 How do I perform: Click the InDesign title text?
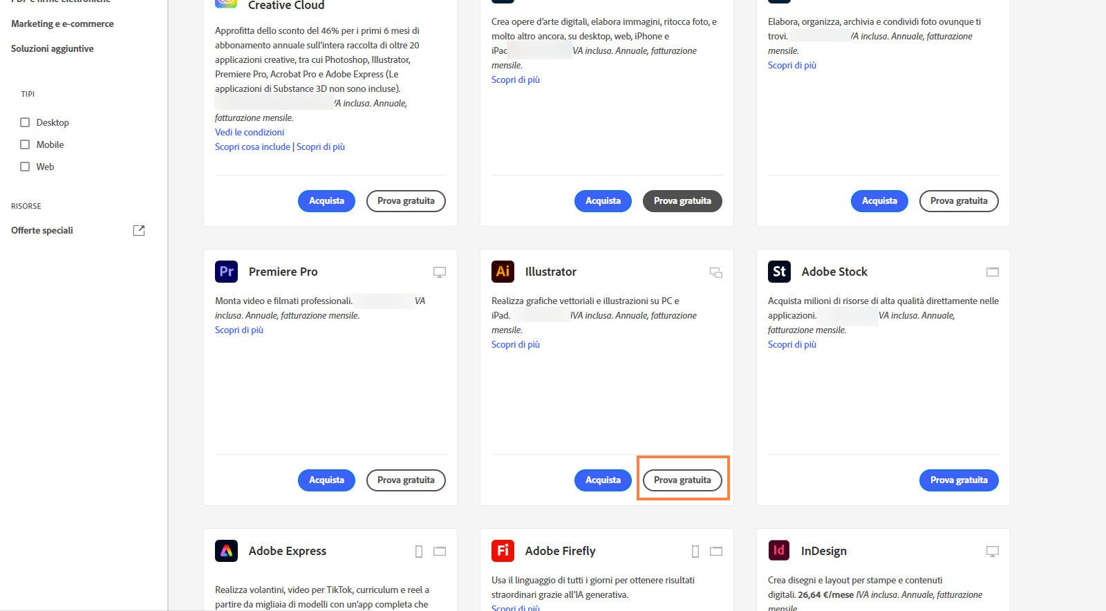coord(824,551)
